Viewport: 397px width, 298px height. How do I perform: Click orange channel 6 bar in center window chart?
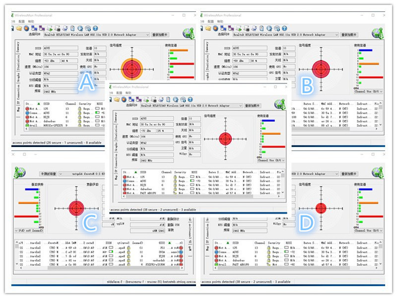coord(271,134)
